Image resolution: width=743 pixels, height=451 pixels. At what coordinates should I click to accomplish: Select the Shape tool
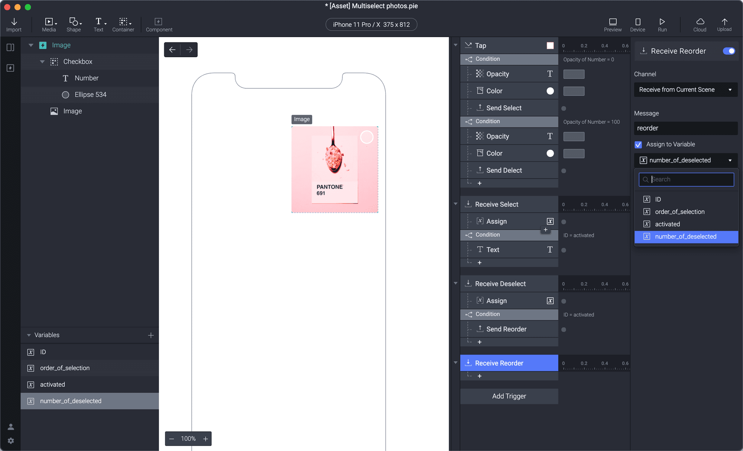pyautogui.click(x=74, y=24)
